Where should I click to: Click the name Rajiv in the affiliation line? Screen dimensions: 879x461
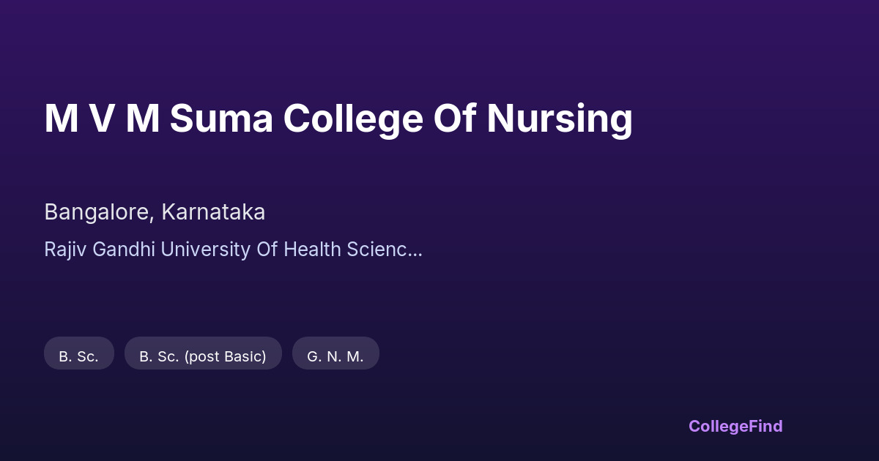(64, 250)
